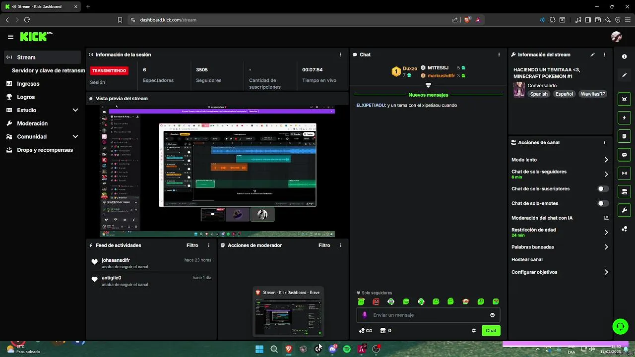
Task: Collapse chat leaderboard arrow
Action: 428,85
